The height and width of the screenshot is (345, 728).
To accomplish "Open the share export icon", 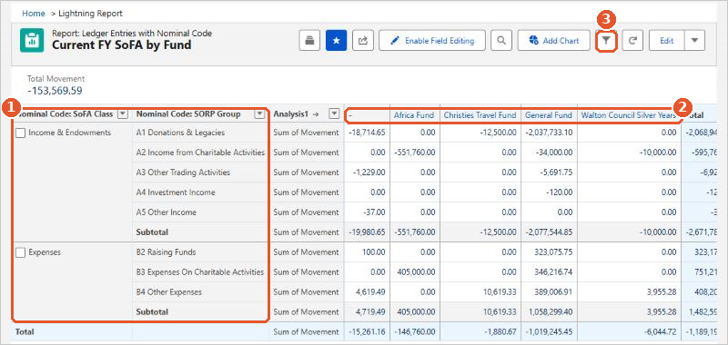I will tap(362, 40).
